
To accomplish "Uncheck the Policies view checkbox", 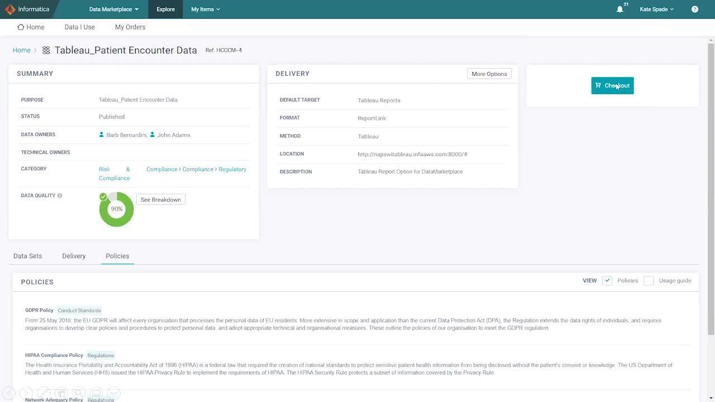I will pyautogui.click(x=607, y=281).
